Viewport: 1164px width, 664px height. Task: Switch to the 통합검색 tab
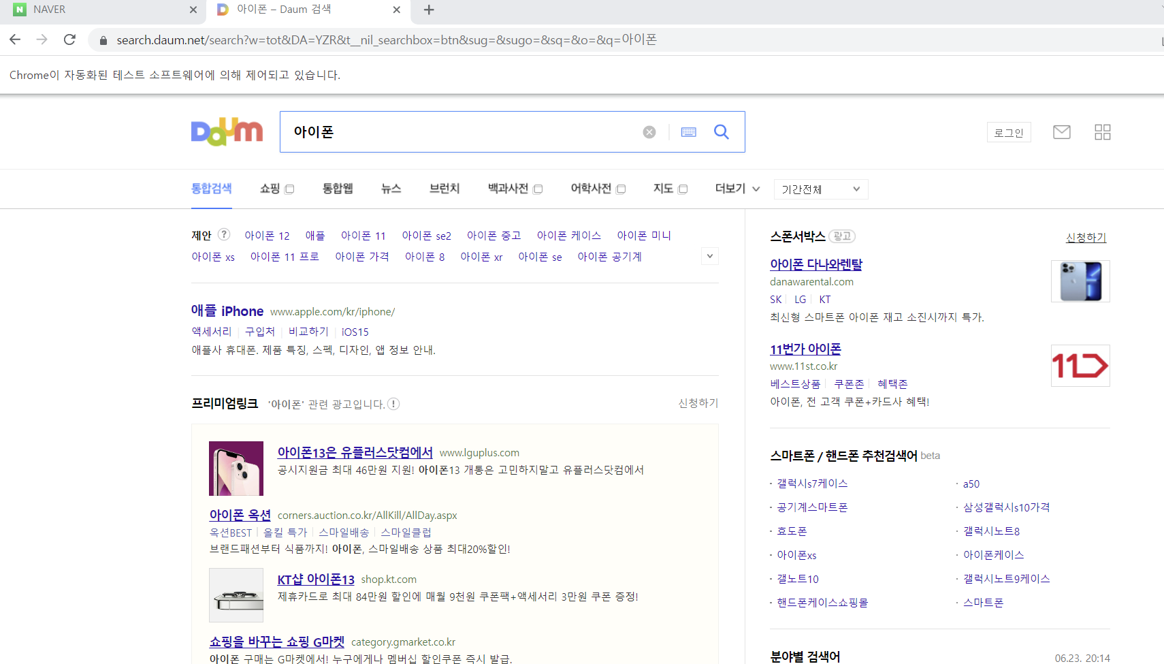click(211, 189)
